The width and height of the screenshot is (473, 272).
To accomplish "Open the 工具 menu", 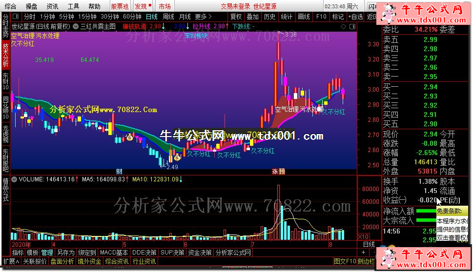I will 73,6.
